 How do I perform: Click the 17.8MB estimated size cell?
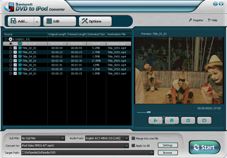click(96, 61)
